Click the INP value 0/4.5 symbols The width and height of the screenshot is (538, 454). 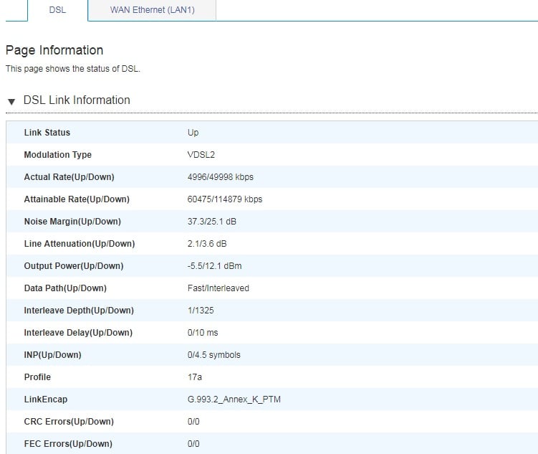coord(214,355)
